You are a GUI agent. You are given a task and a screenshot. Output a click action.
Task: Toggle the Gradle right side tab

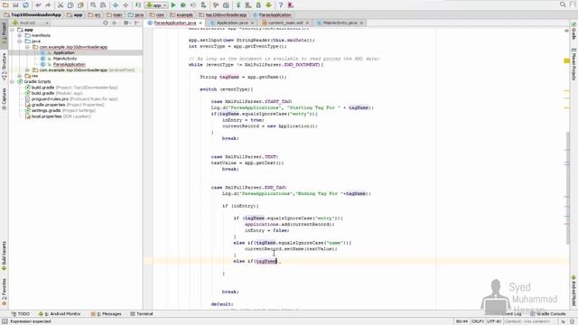(573, 31)
